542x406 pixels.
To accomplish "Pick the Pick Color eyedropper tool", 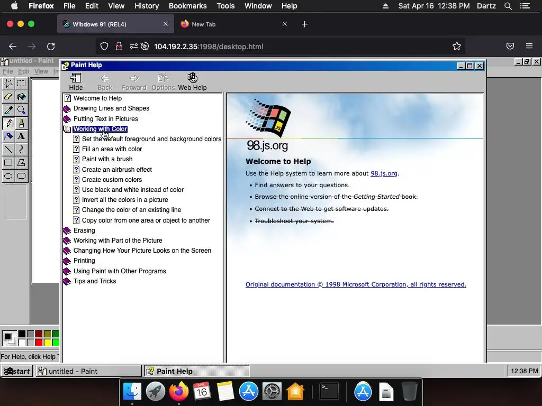I will point(8,110).
